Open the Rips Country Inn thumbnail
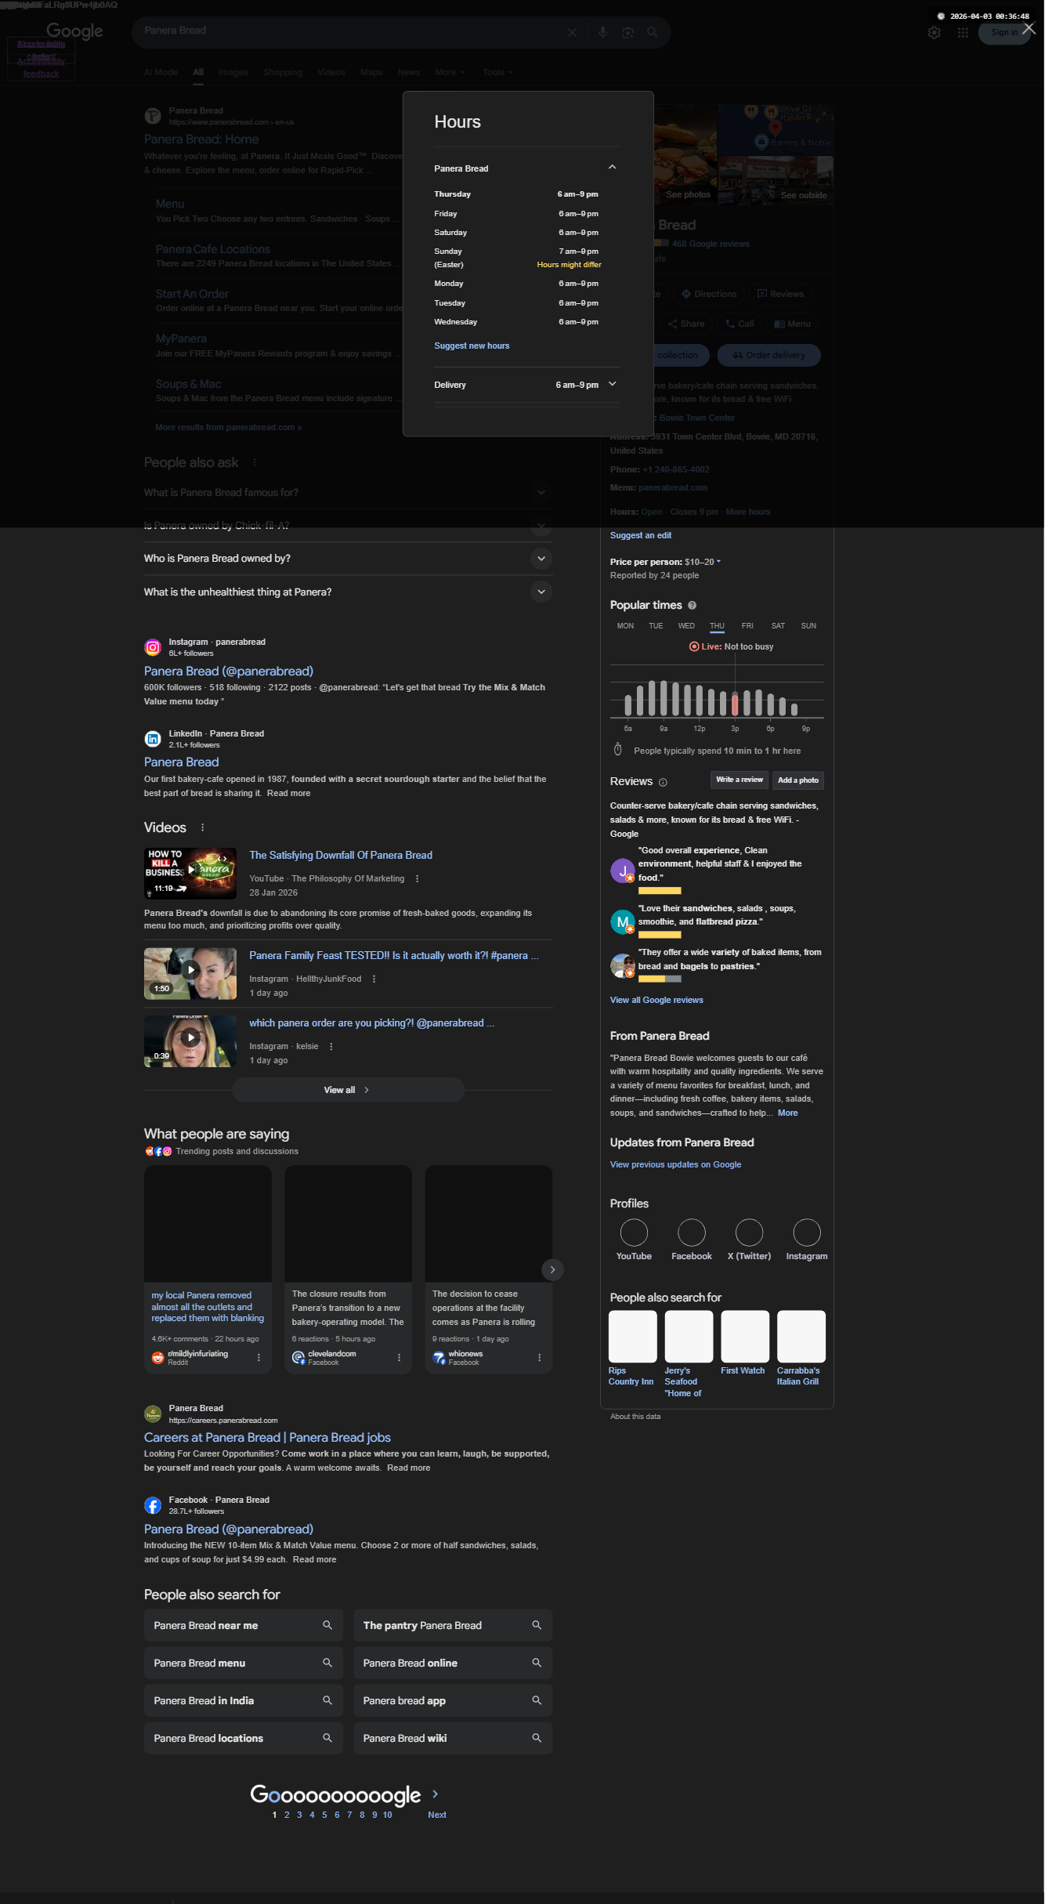The height and width of the screenshot is (1904, 1056). (633, 1336)
